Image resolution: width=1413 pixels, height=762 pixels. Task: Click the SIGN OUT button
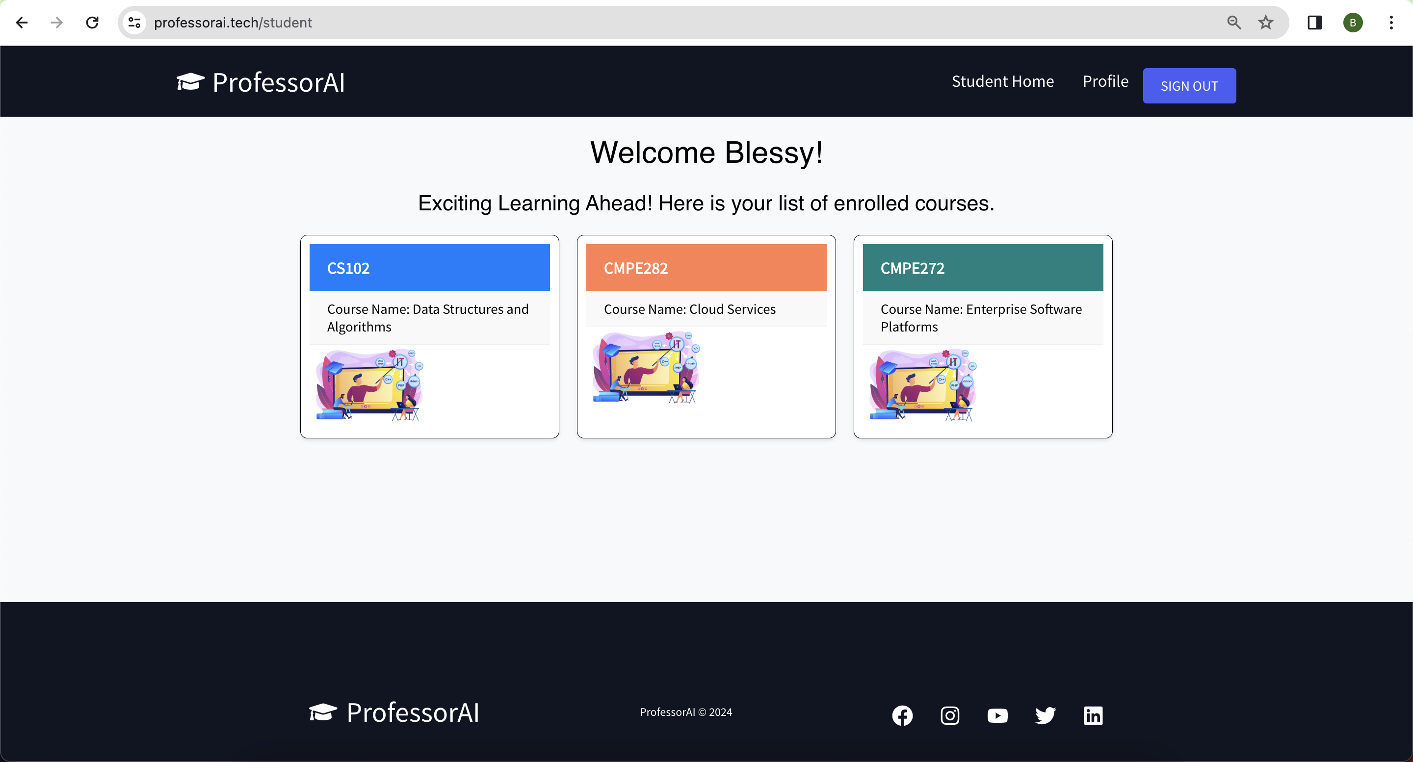point(1189,85)
